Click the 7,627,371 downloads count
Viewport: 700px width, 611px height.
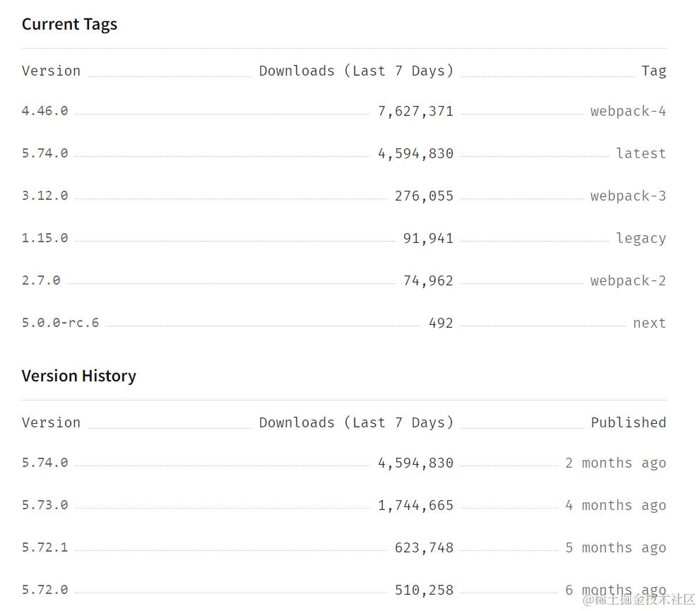[x=415, y=111]
